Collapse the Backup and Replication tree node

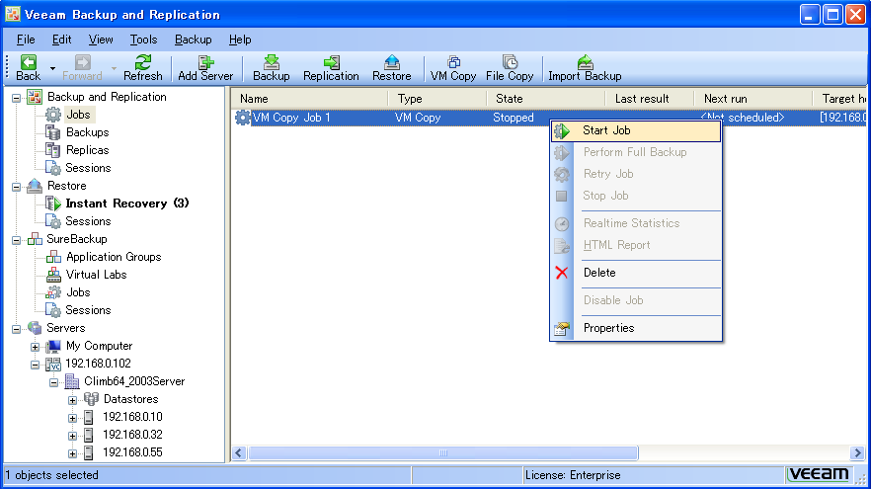[17, 99]
